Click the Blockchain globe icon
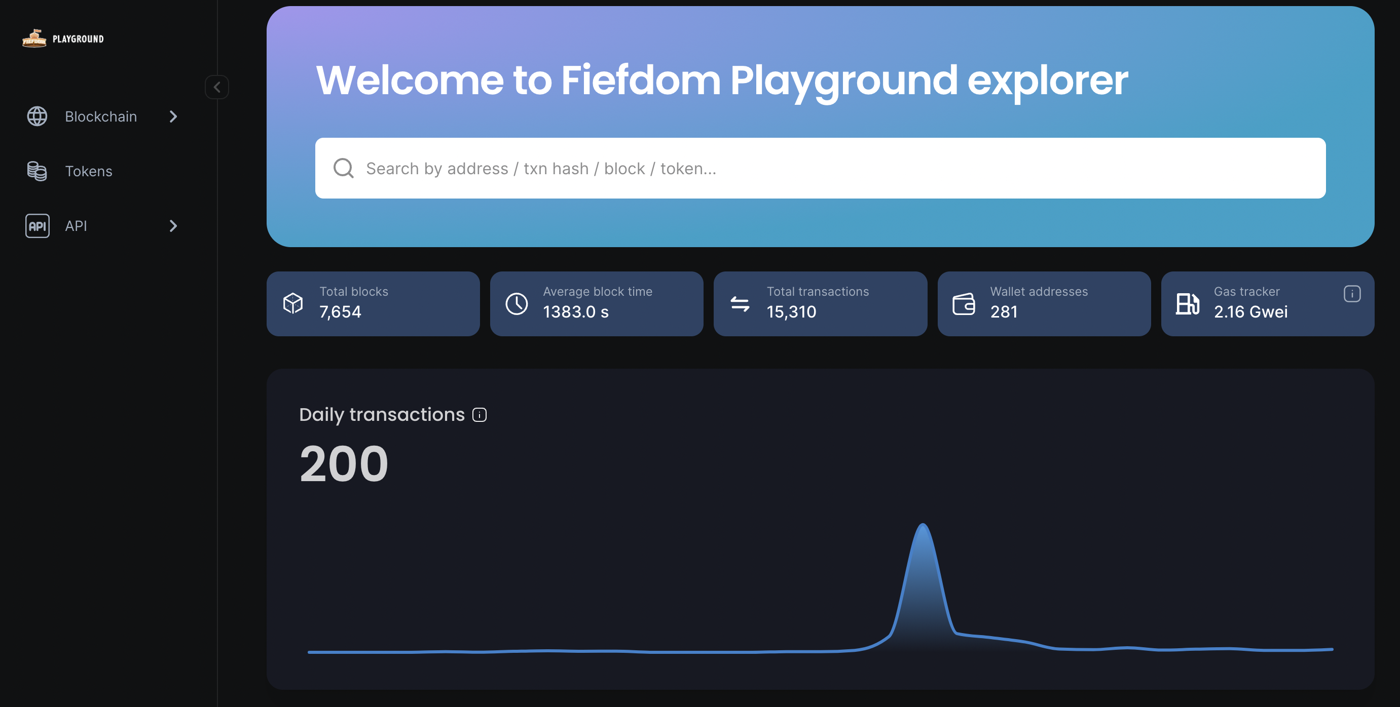The height and width of the screenshot is (707, 1400). [37, 116]
